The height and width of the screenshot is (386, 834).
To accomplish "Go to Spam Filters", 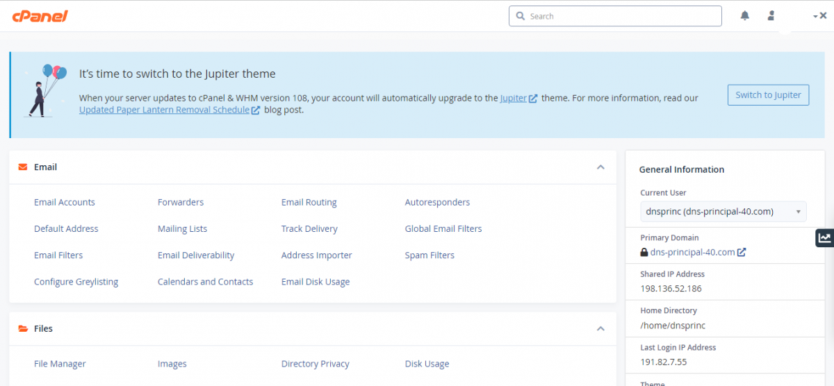I will point(430,255).
